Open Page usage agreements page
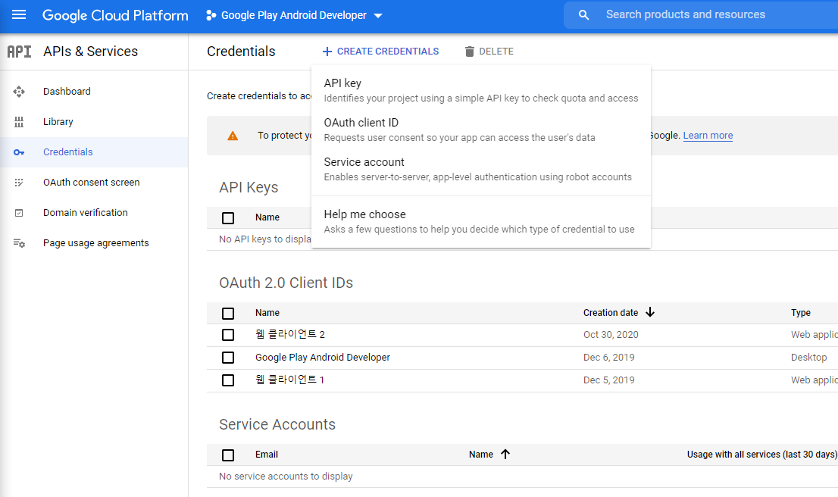Image resolution: width=838 pixels, height=497 pixels. point(96,243)
